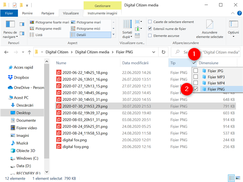
Task: Uncheck Extensii nume de fișier
Action: (150, 29)
